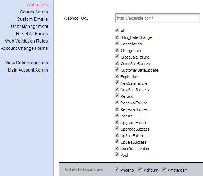Toggle the Refund checkbox
Viewport: 203px width, 176px height.
coord(117,96)
